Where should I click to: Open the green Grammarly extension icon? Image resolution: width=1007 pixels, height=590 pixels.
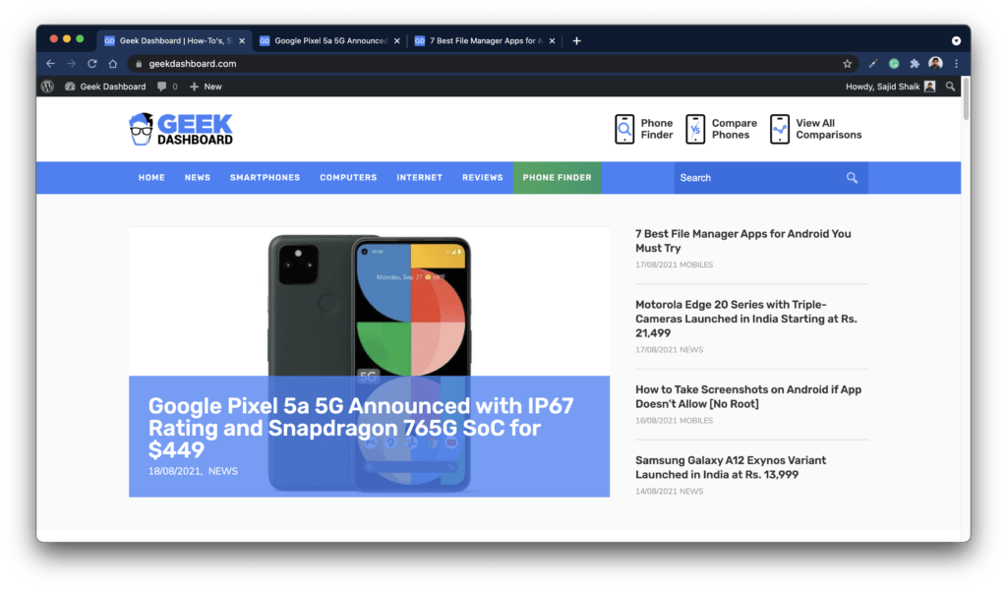click(x=894, y=64)
